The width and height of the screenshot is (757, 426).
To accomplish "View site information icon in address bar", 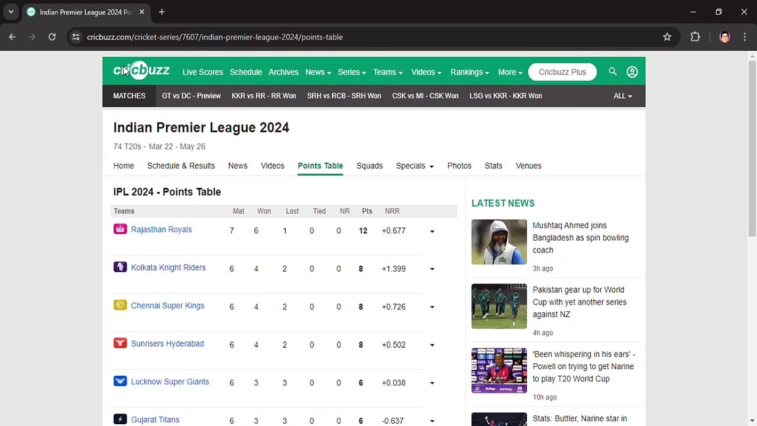I will tap(76, 37).
